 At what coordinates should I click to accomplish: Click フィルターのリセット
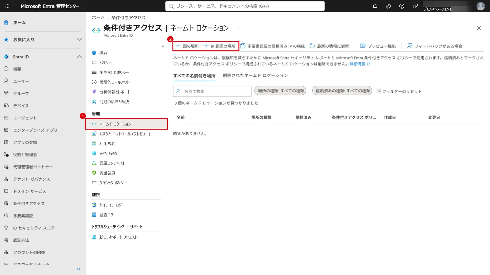[x=399, y=91]
